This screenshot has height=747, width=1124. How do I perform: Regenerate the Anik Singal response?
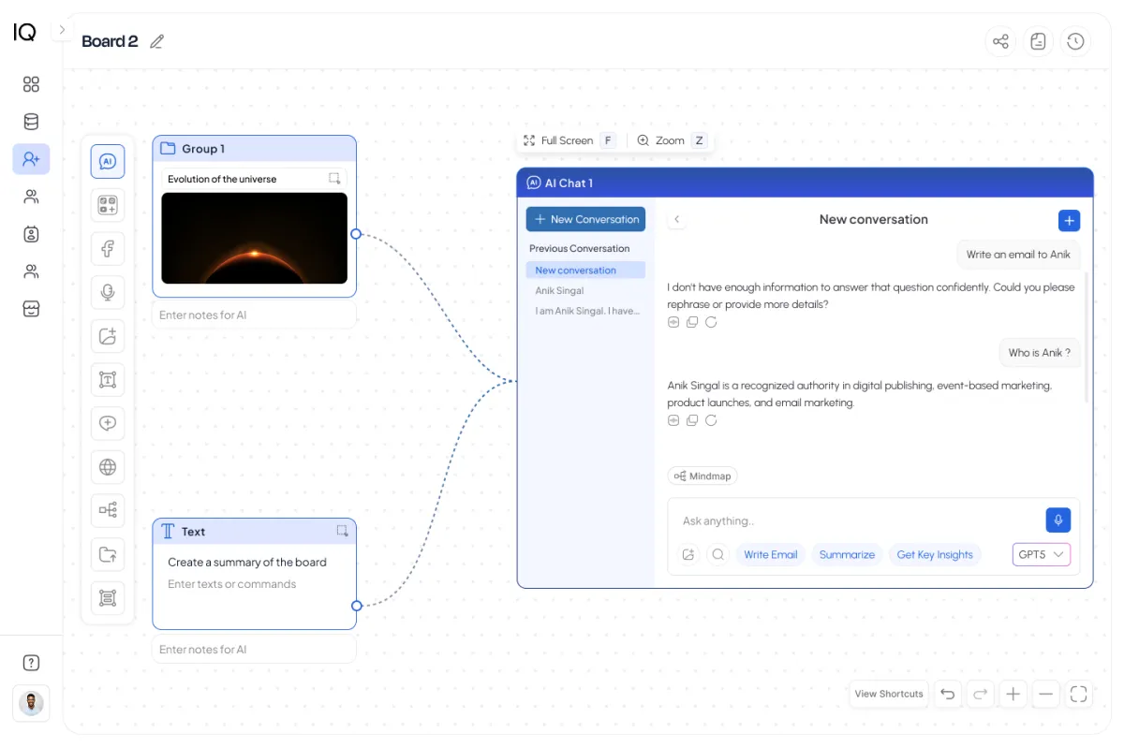(711, 420)
